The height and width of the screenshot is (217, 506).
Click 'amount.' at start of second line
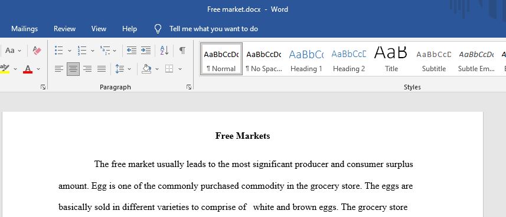pos(74,186)
